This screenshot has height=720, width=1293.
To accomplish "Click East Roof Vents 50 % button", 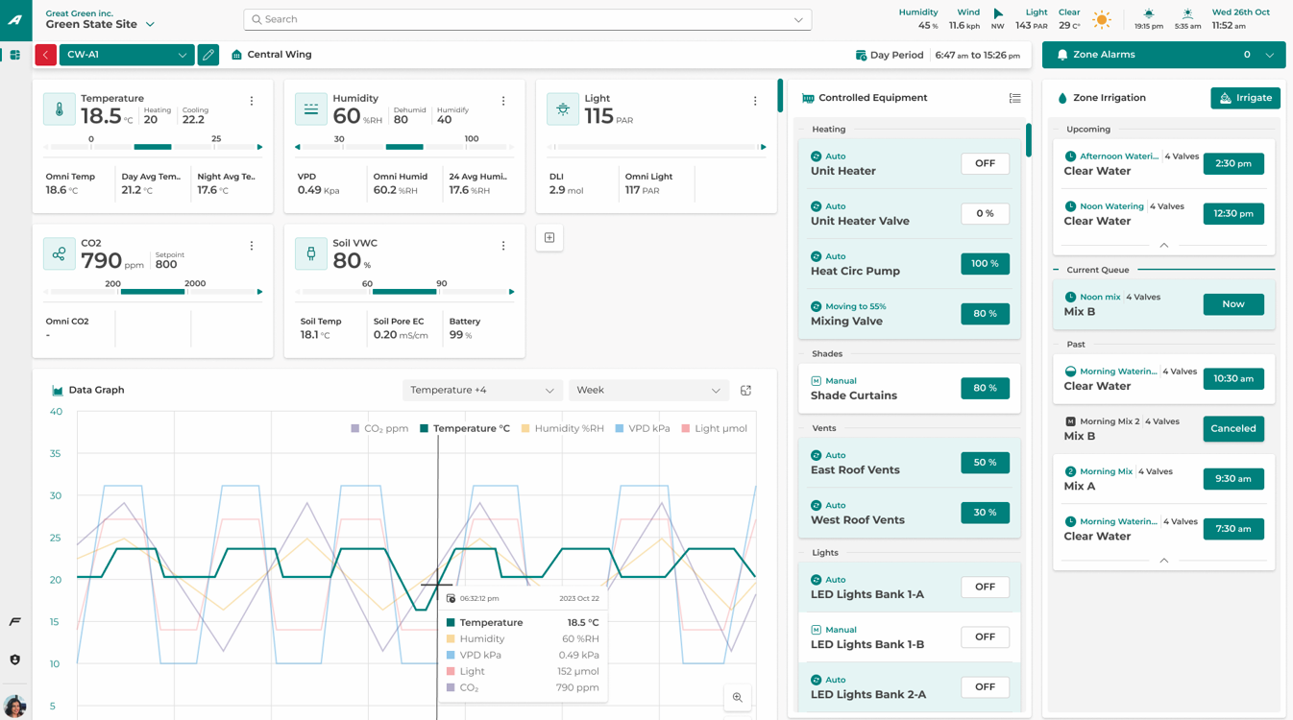I will [985, 463].
